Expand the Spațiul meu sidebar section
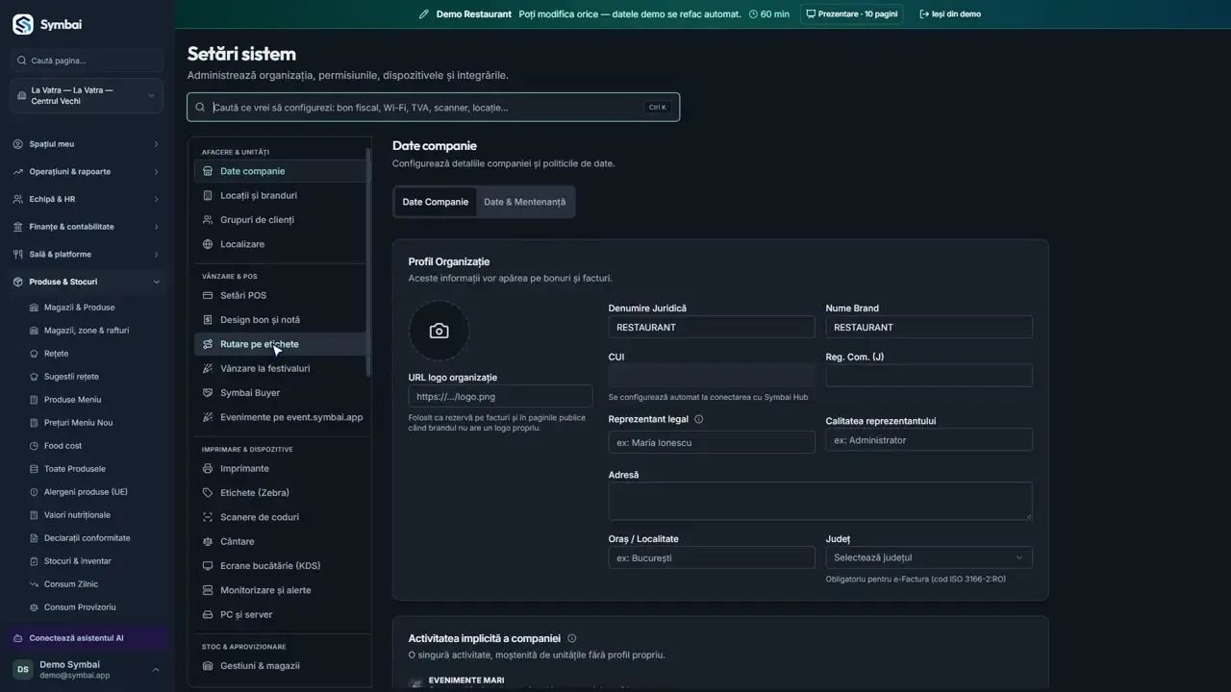Image resolution: width=1231 pixels, height=692 pixels. pyautogui.click(x=87, y=144)
